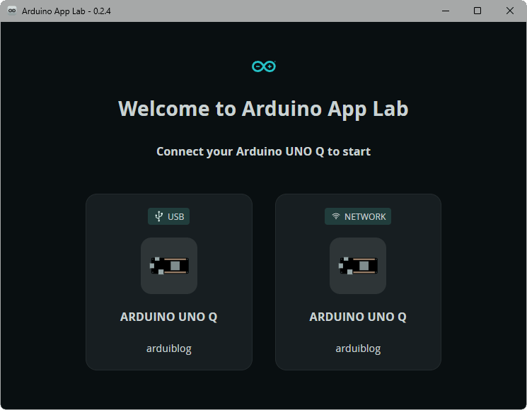527x410 pixels.
Task: Click the Arduino infinity logo
Action: [x=264, y=66]
